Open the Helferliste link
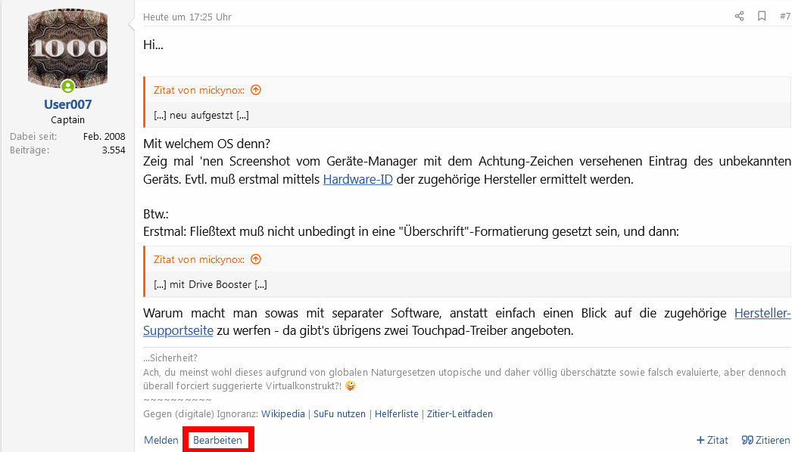792x452 pixels. click(397, 413)
